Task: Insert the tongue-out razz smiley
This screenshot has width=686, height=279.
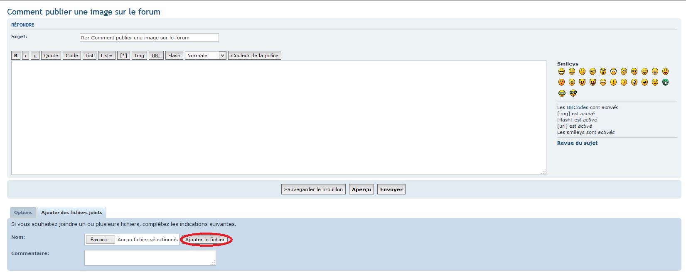Action: (x=666, y=72)
